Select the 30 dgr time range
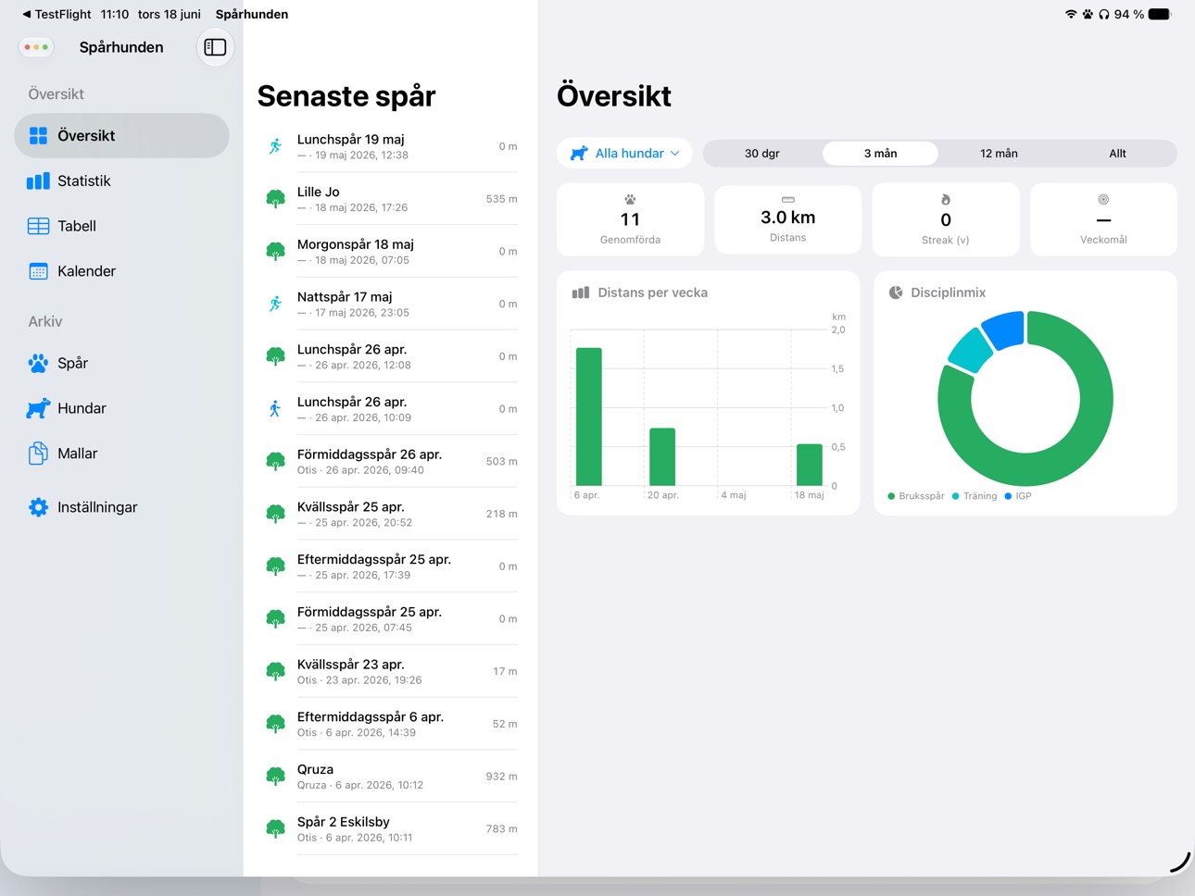This screenshot has height=896, width=1195. coord(762,154)
